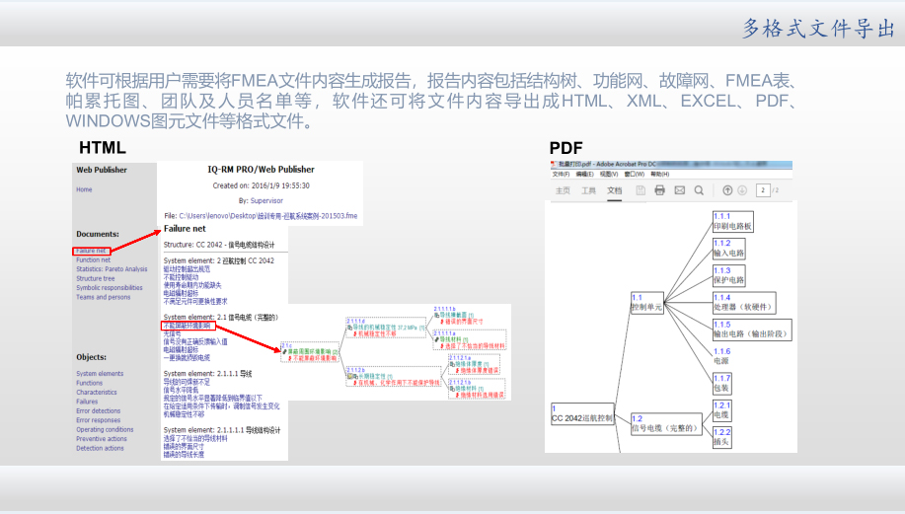
Task: Click the Adobe PDF icon in title bar
Action: pyautogui.click(x=553, y=164)
